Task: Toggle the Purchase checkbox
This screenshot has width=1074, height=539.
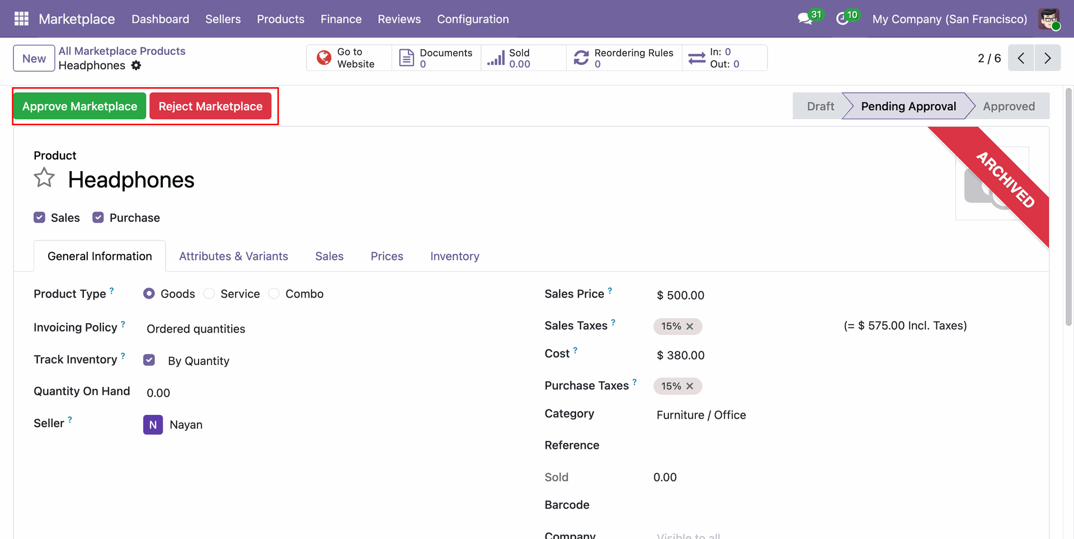Action: pos(98,218)
